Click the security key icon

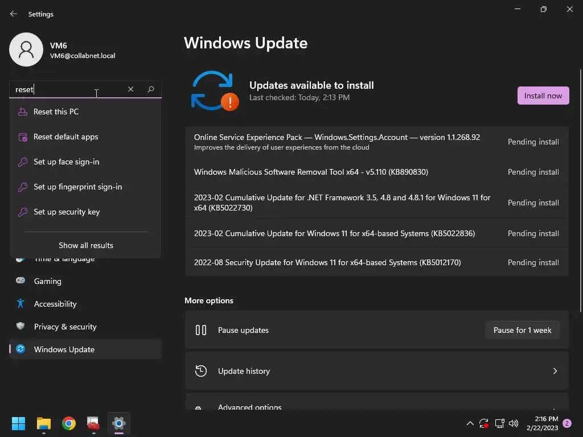pyautogui.click(x=23, y=212)
